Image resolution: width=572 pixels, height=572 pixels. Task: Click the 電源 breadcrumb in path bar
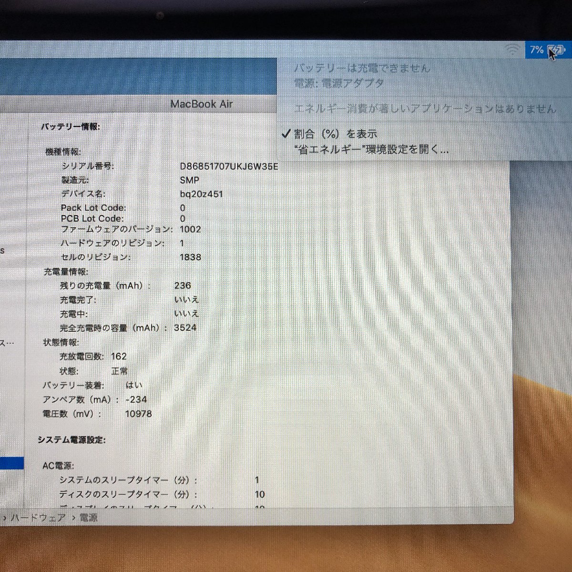pos(88,518)
